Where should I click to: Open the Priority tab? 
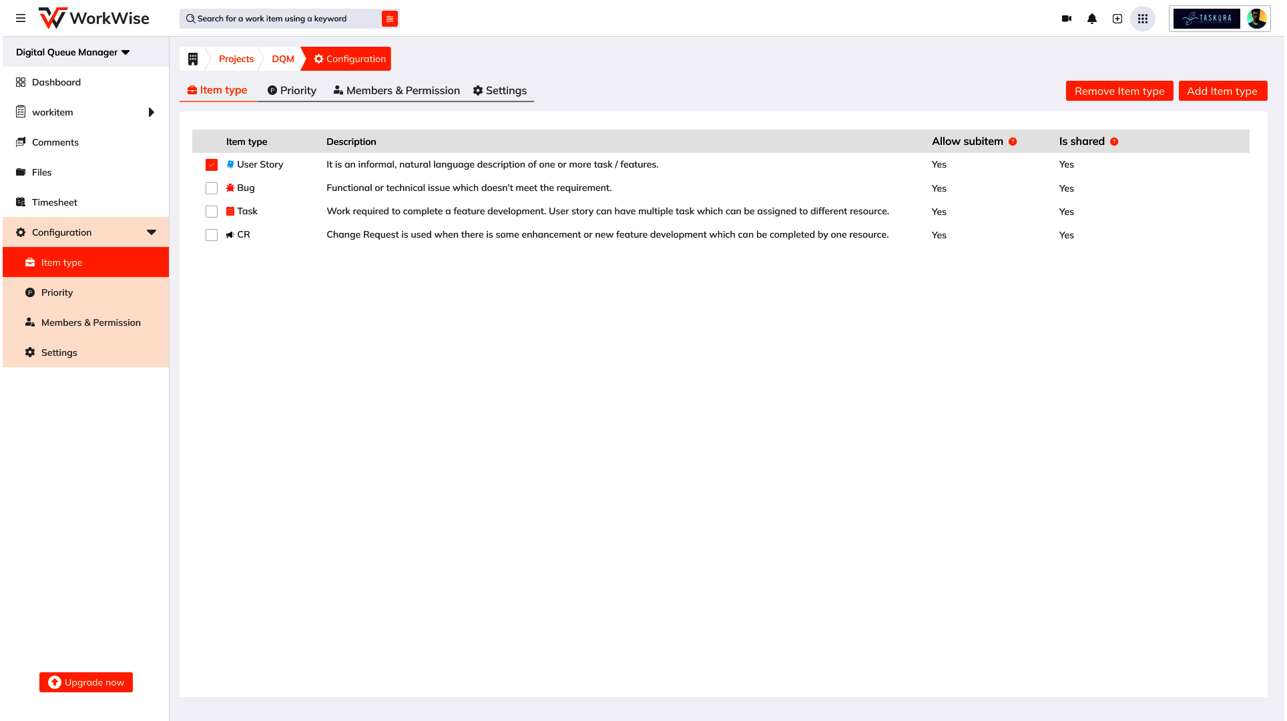(x=292, y=91)
